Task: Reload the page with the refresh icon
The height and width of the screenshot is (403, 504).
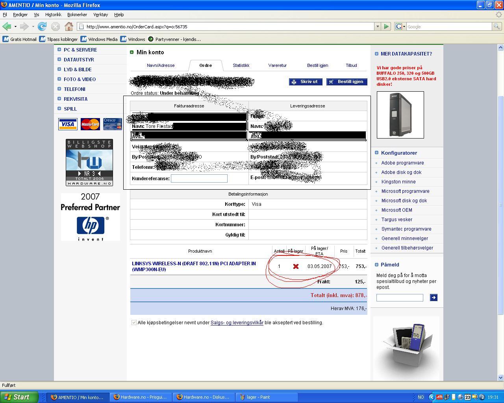Action: click(x=42, y=26)
